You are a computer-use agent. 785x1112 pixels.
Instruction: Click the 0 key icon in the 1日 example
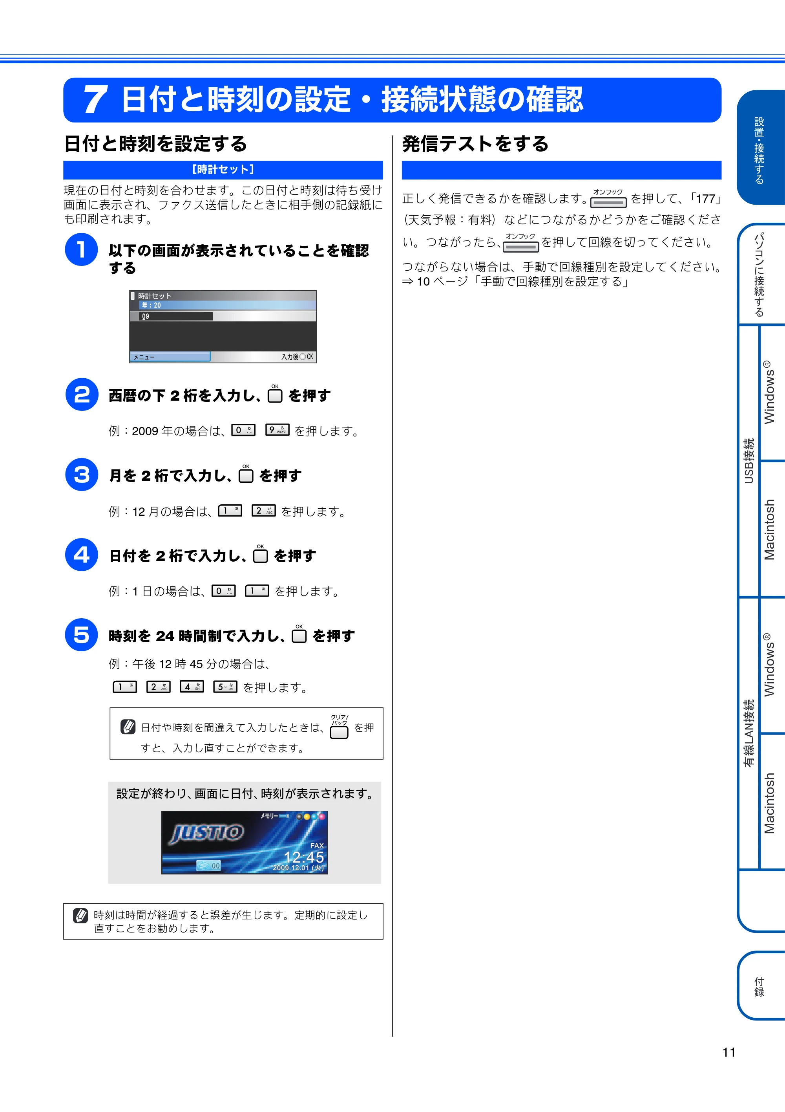tap(224, 591)
